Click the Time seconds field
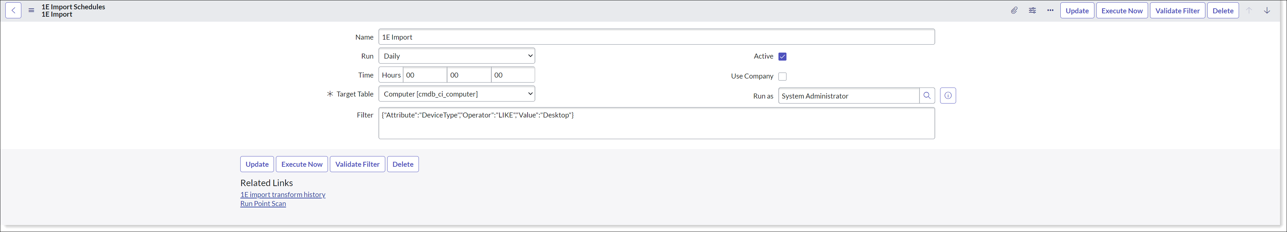Screen dimensions: 1287x232 513,75
